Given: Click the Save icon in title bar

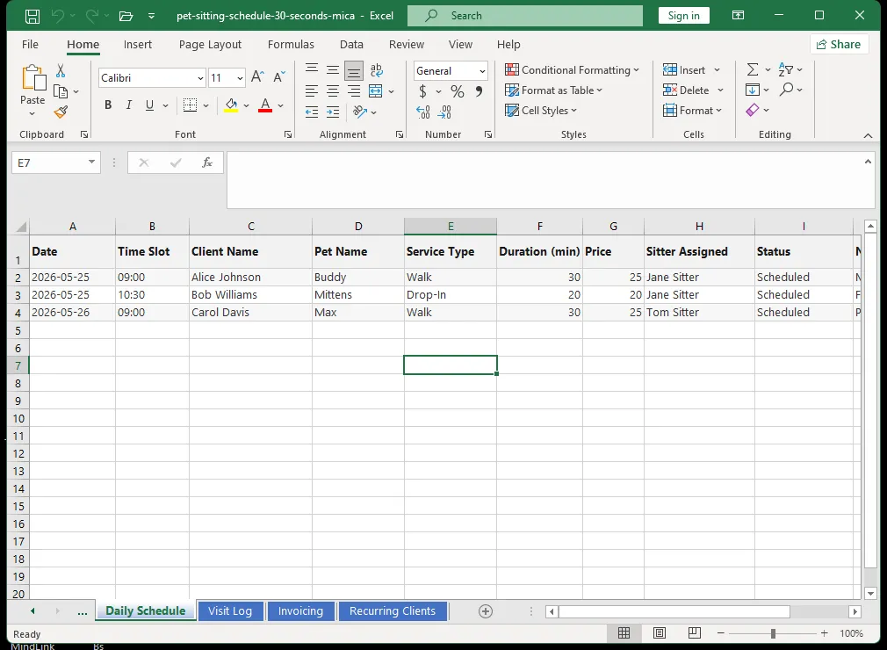Looking at the screenshot, I should [32, 16].
